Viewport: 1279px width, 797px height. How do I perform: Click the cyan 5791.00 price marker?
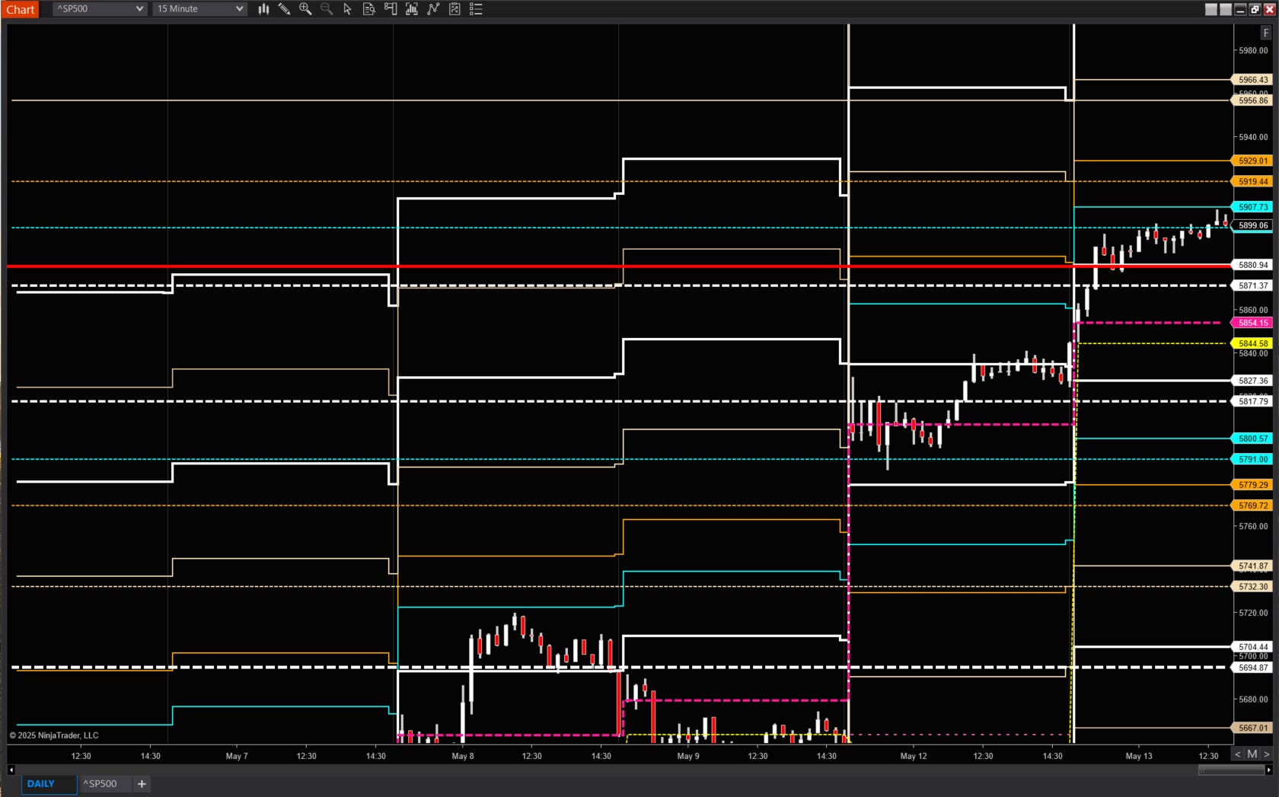click(x=1252, y=459)
